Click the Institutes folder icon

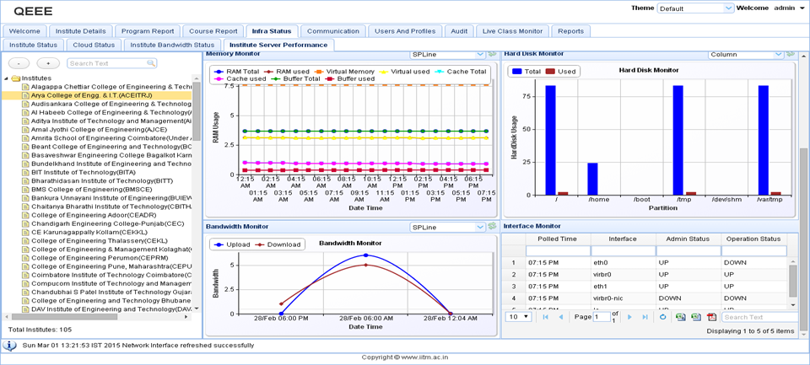pyautogui.click(x=15, y=78)
